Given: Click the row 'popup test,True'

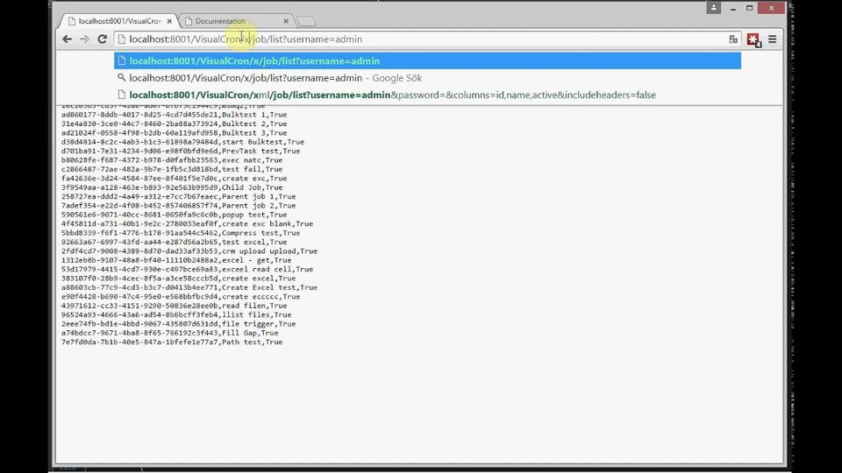Looking at the screenshot, I should point(174,215).
